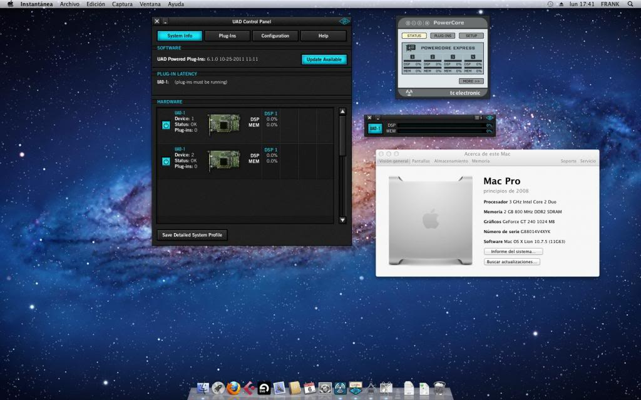The height and width of the screenshot is (400, 641).
Task: Expand PowerCore details with MORE >>
Action: pos(470,81)
